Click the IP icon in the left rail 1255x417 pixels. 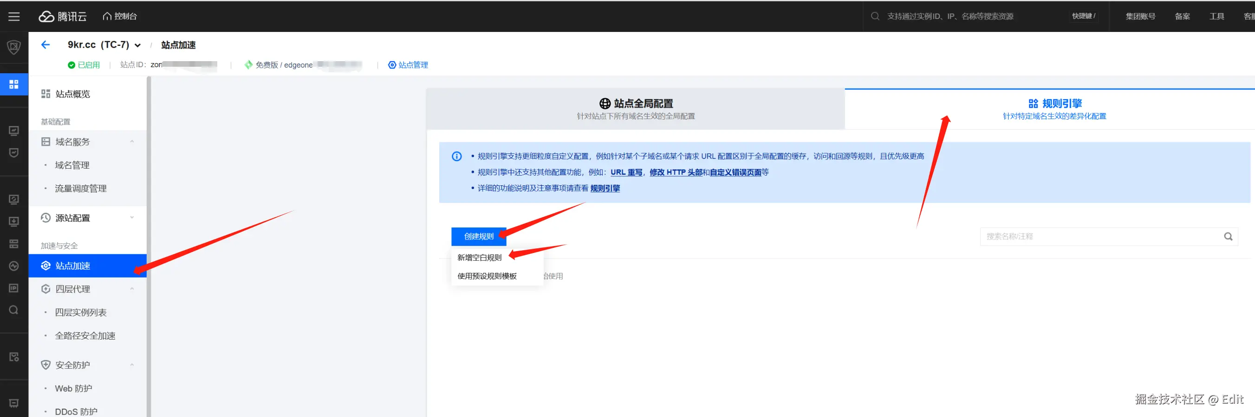pyautogui.click(x=13, y=288)
